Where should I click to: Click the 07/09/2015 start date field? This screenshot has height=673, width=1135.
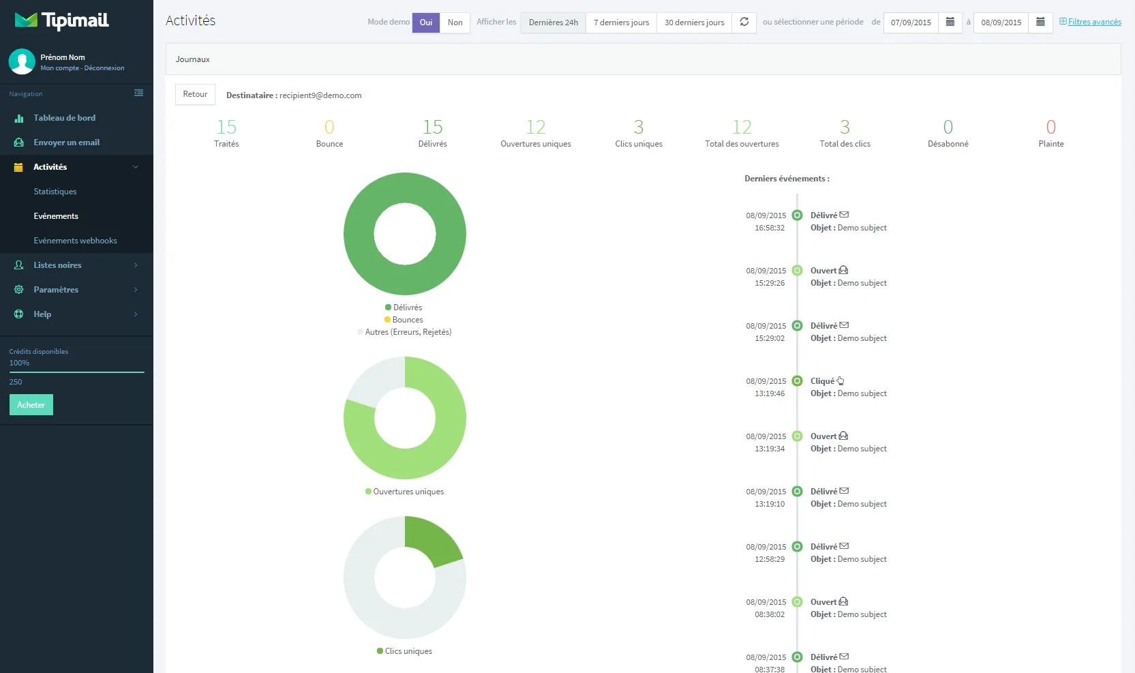(911, 23)
